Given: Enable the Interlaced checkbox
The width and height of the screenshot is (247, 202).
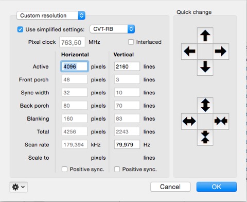Looking at the screenshot, I should 131,42.
